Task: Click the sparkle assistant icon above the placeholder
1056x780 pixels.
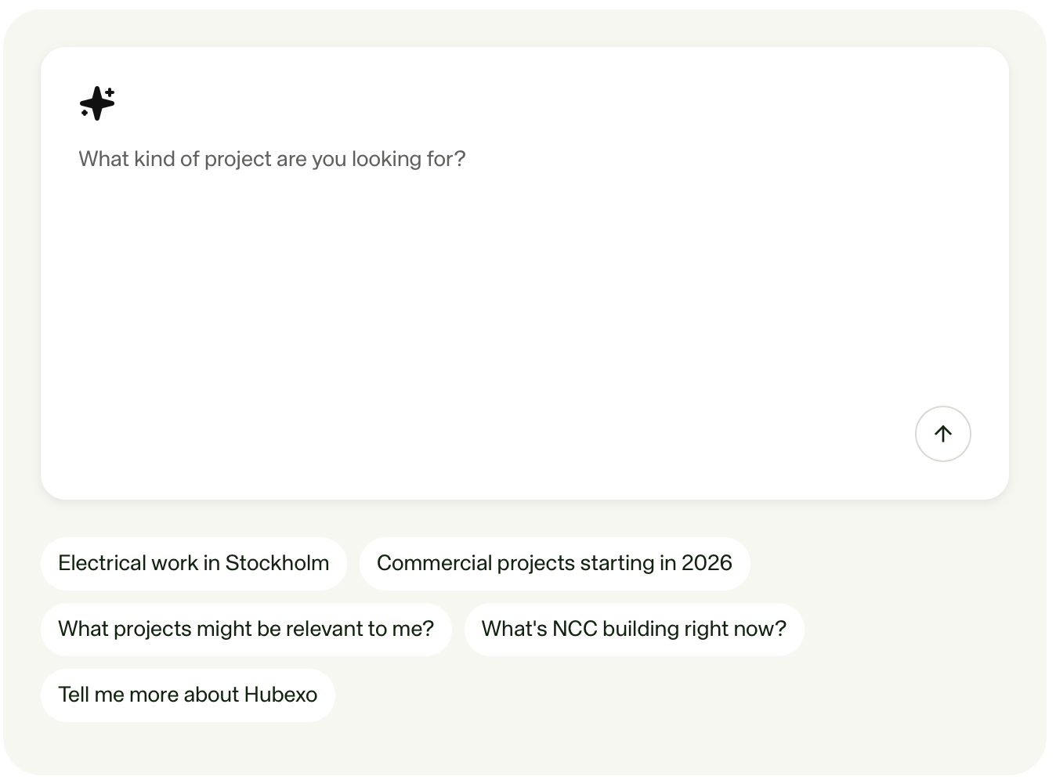Action: [97, 103]
